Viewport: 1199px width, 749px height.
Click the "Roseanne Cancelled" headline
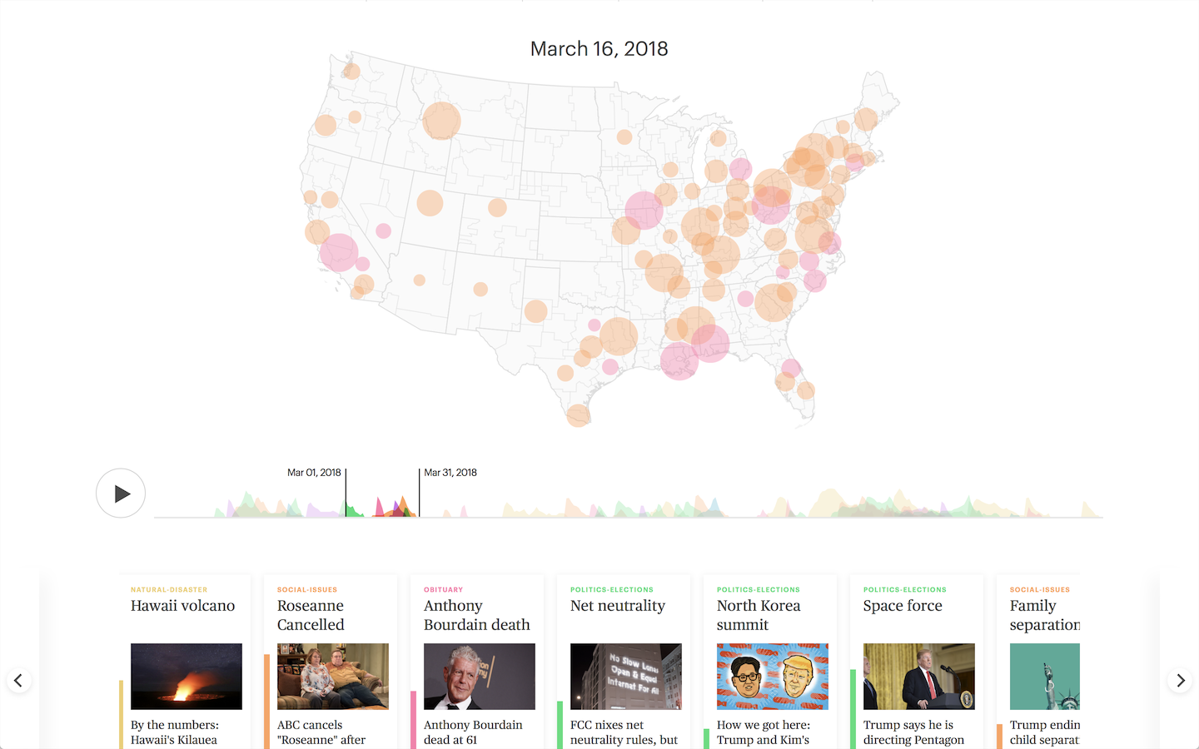tap(311, 615)
